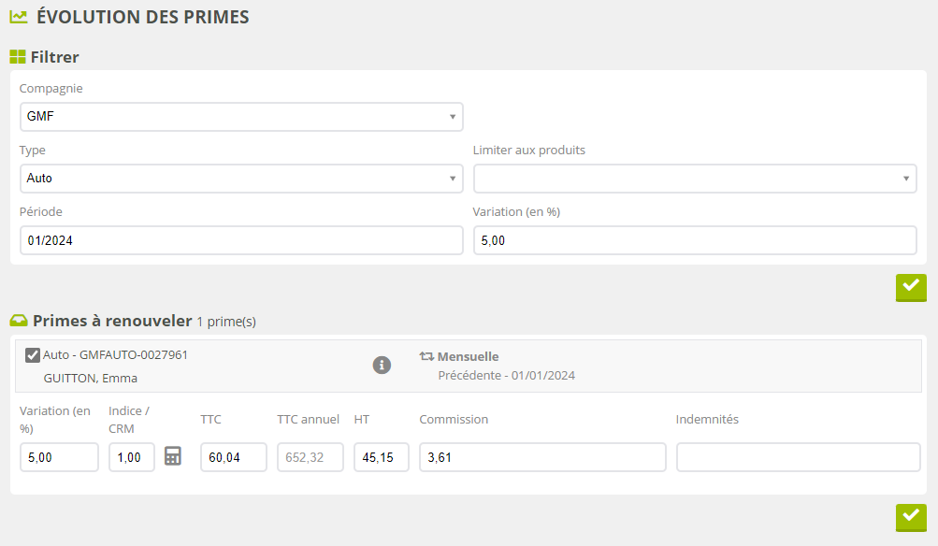The height and width of the screenshot is (546, 938).
Task: Click the chart icon beside Évolution des primes
Action: [18, 17]
